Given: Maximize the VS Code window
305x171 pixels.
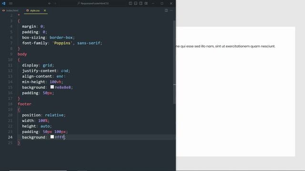Looking at the screenshot, I should point(162,3).
